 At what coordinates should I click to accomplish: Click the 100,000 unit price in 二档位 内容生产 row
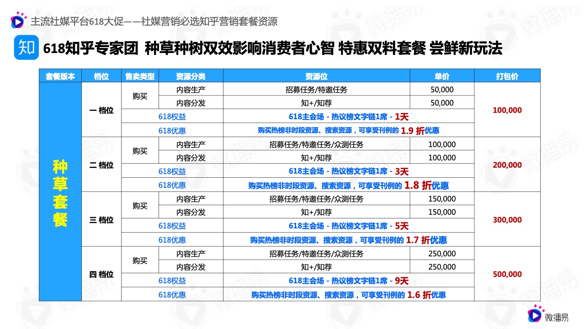(x=442, y=144)
